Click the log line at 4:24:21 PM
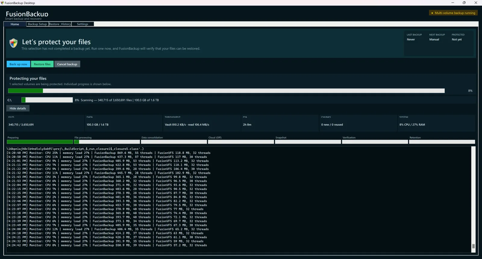The height and width of the screenshot is (259, 482). click(107, 237)
